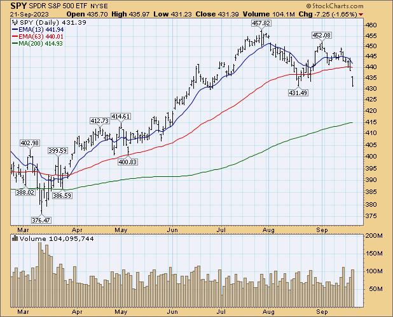Viewport: 393px width, 317px height.
Task: Click the latest volume bar in September
Action: pyautogui.click(x=353, y=288)
